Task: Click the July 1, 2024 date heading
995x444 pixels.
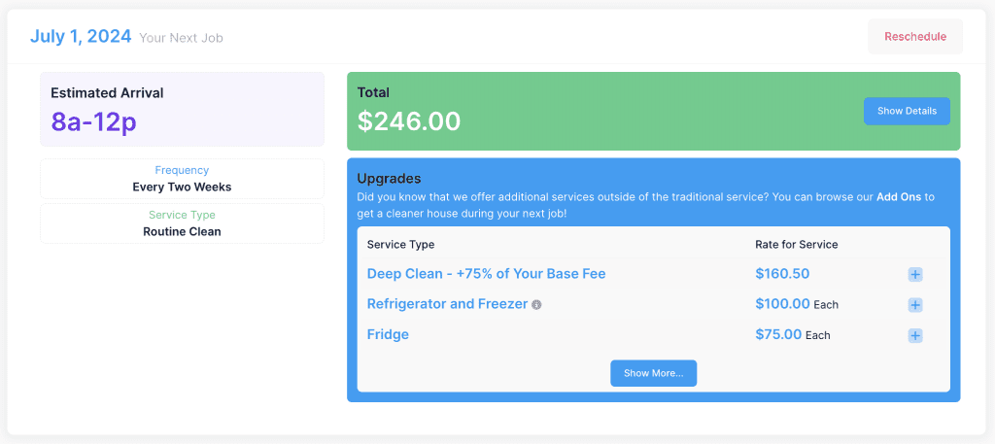Action: coord(81,37)
